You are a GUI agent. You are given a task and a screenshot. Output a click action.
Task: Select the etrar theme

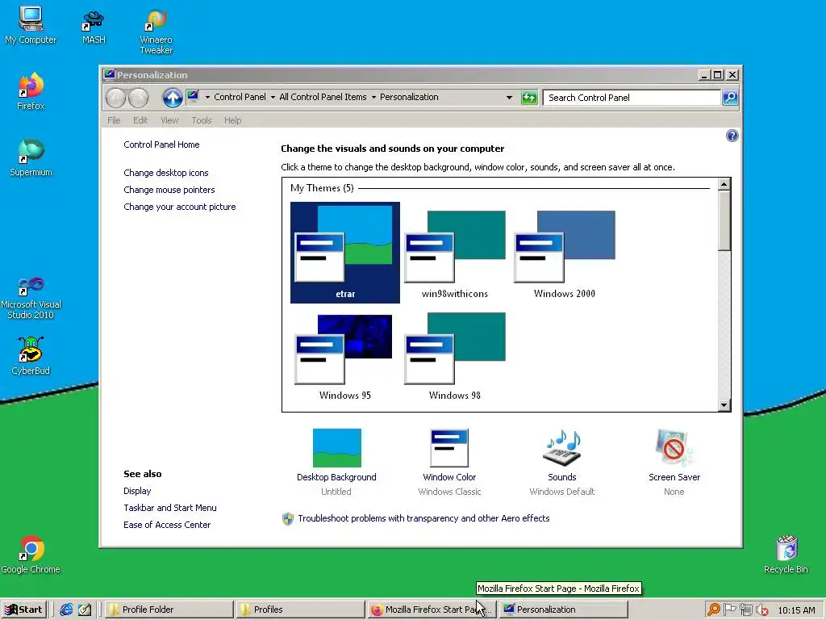[x=345, y=253]
